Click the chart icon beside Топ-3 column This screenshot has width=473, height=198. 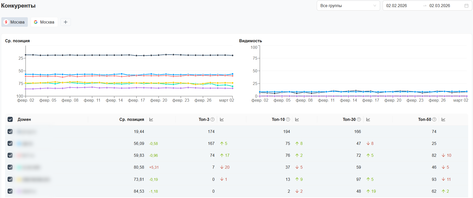222,120
